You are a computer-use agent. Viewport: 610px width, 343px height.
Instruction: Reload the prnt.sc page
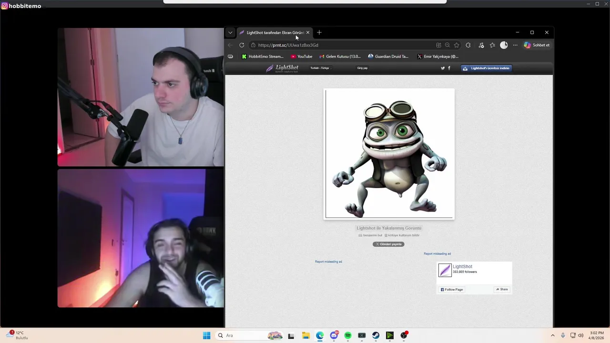click(x=242, y=45)
